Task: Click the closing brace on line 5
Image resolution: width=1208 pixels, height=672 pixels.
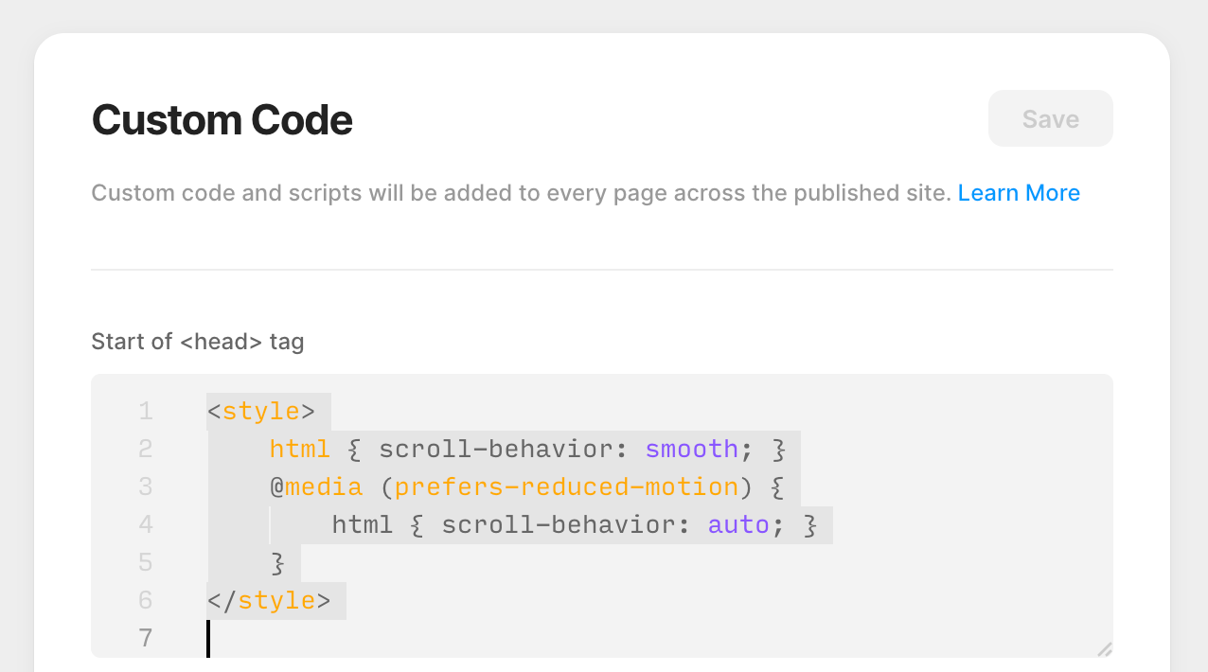Action: [x=277, y=563]
